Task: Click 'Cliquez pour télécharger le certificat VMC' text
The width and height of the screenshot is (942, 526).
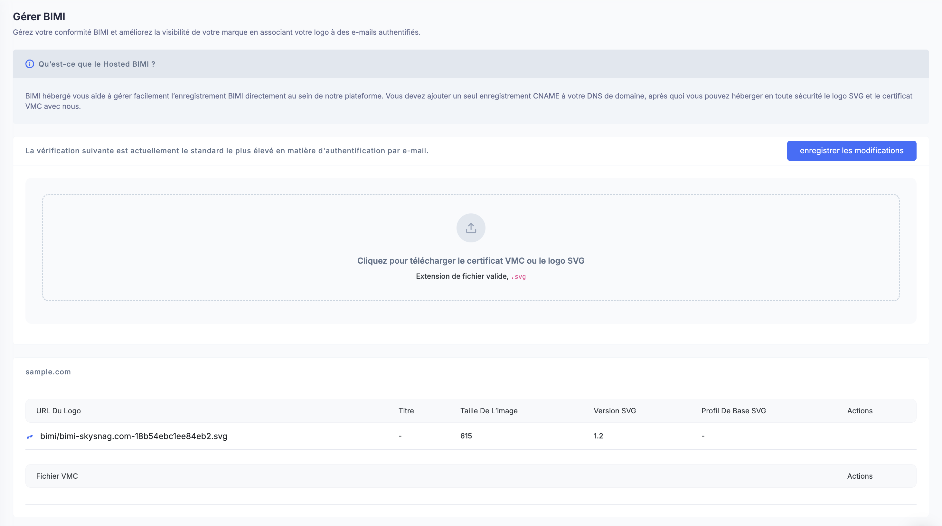Action: click(471, 261)
